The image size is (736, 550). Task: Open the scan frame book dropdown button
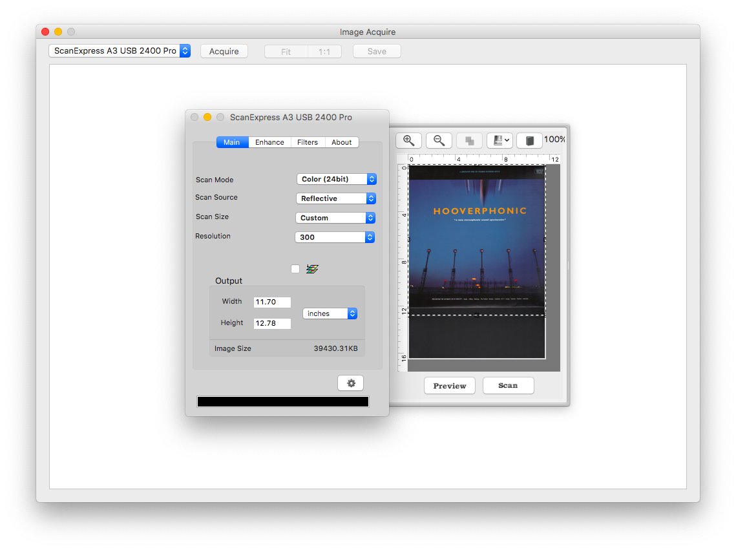pos(499,140)
